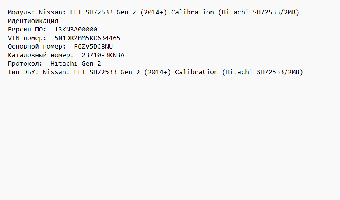Click Nissan: in the Тип ЭБУ line
This screenshot has width=340, height=200.
click(x=56, y=72)
